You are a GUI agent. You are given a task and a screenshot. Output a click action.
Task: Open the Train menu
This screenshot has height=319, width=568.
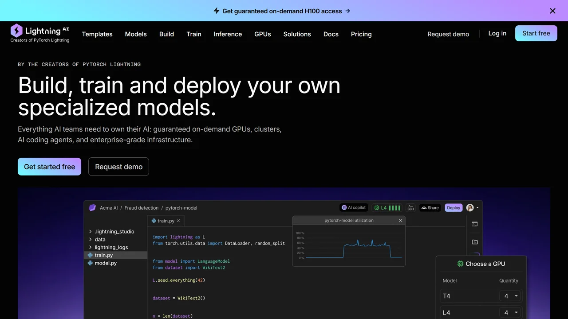194,34
